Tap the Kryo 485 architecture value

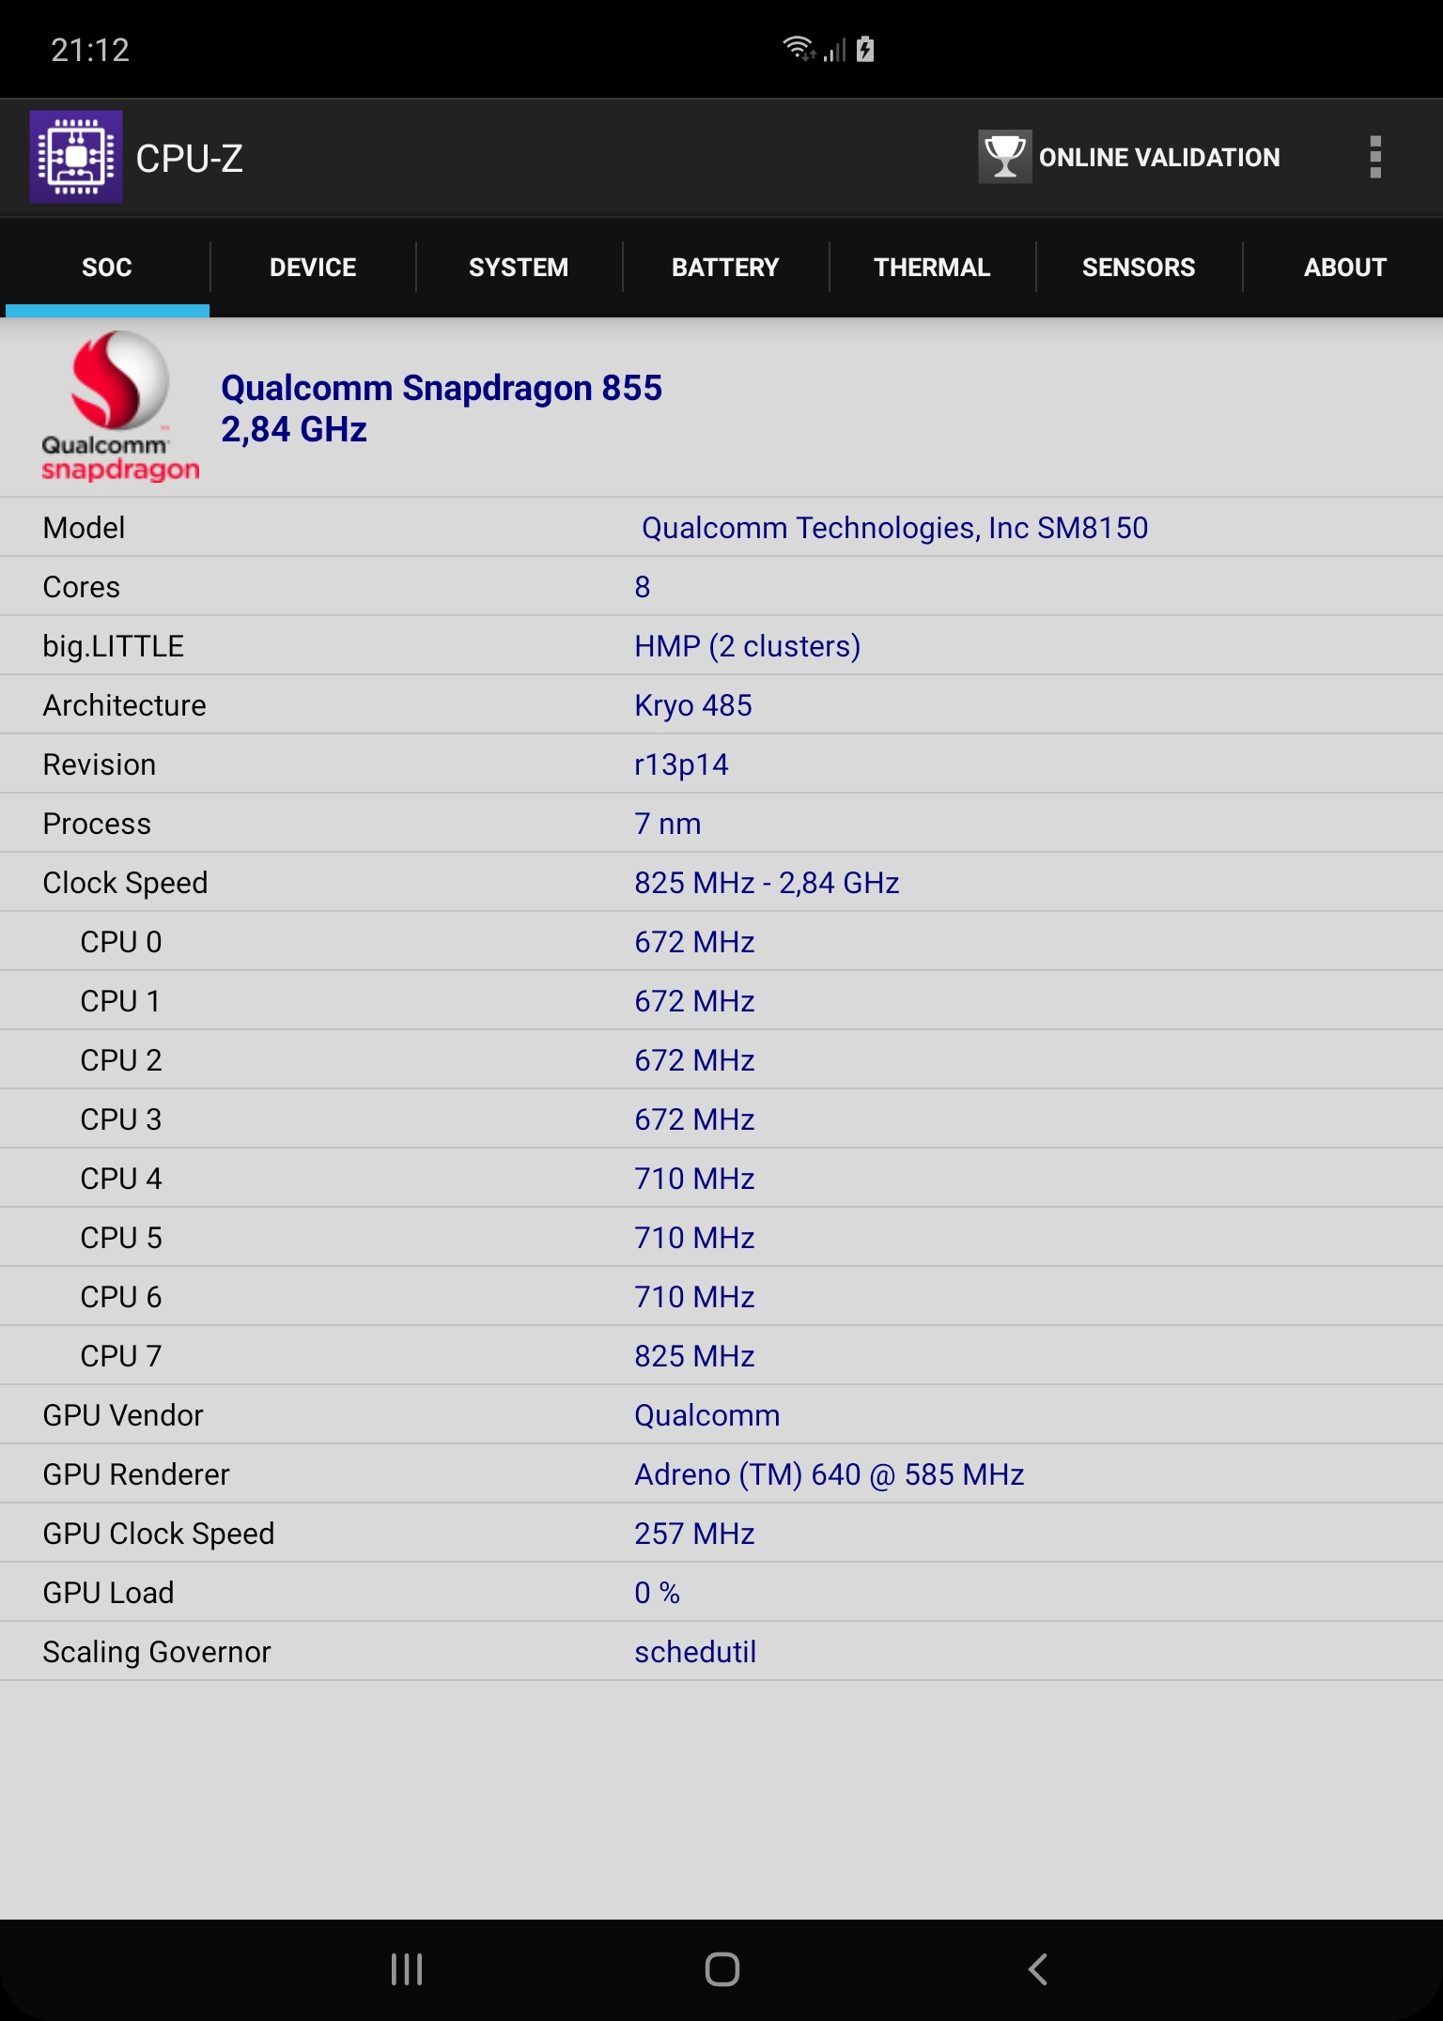click(693, 705)
